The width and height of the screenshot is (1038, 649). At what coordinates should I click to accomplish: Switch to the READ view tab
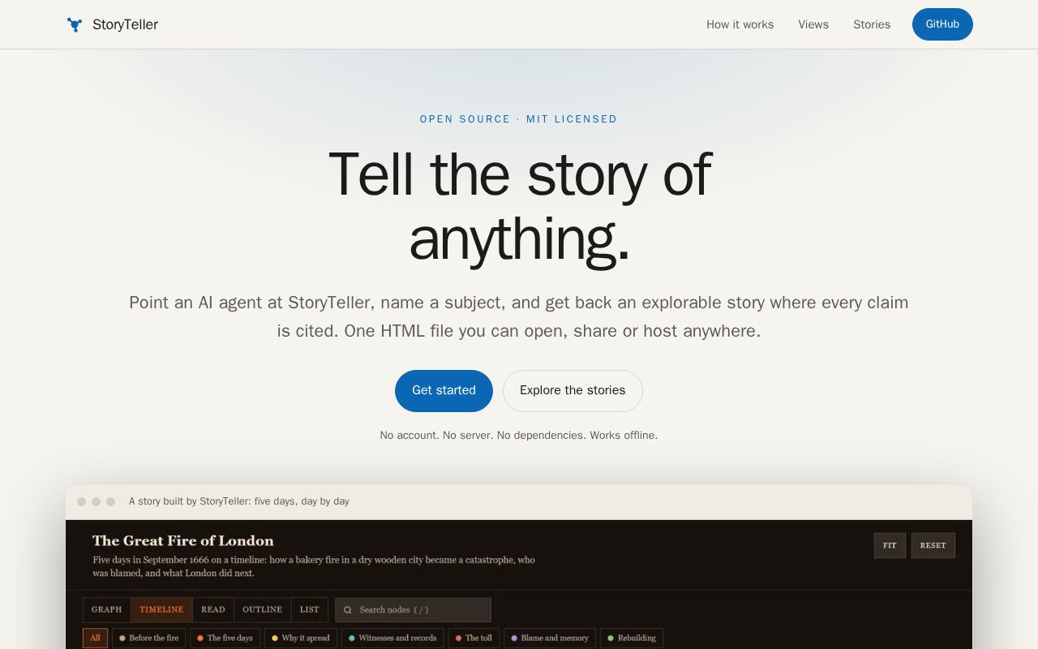(x=213, y=609)
